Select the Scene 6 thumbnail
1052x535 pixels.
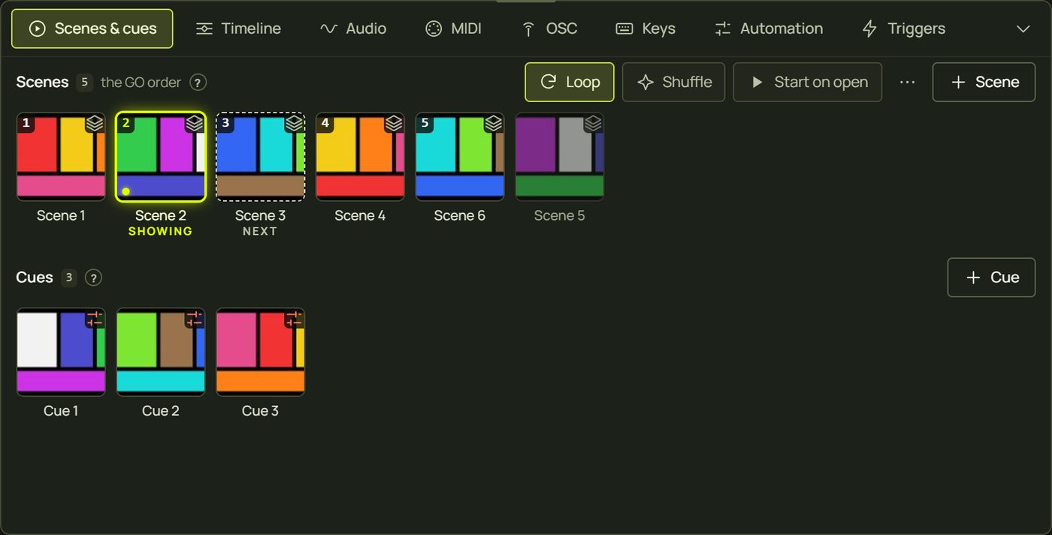[x=460, y=157]
